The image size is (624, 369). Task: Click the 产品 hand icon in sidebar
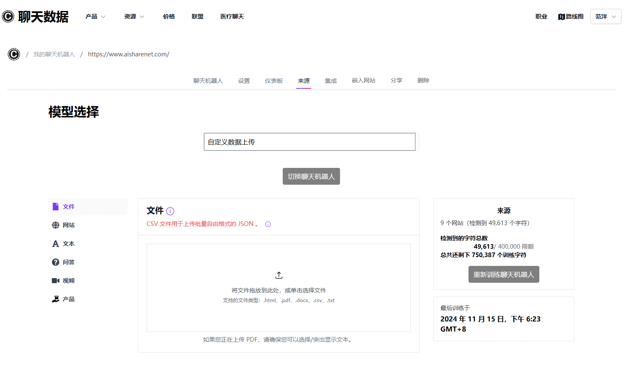(x=56, y=299)
